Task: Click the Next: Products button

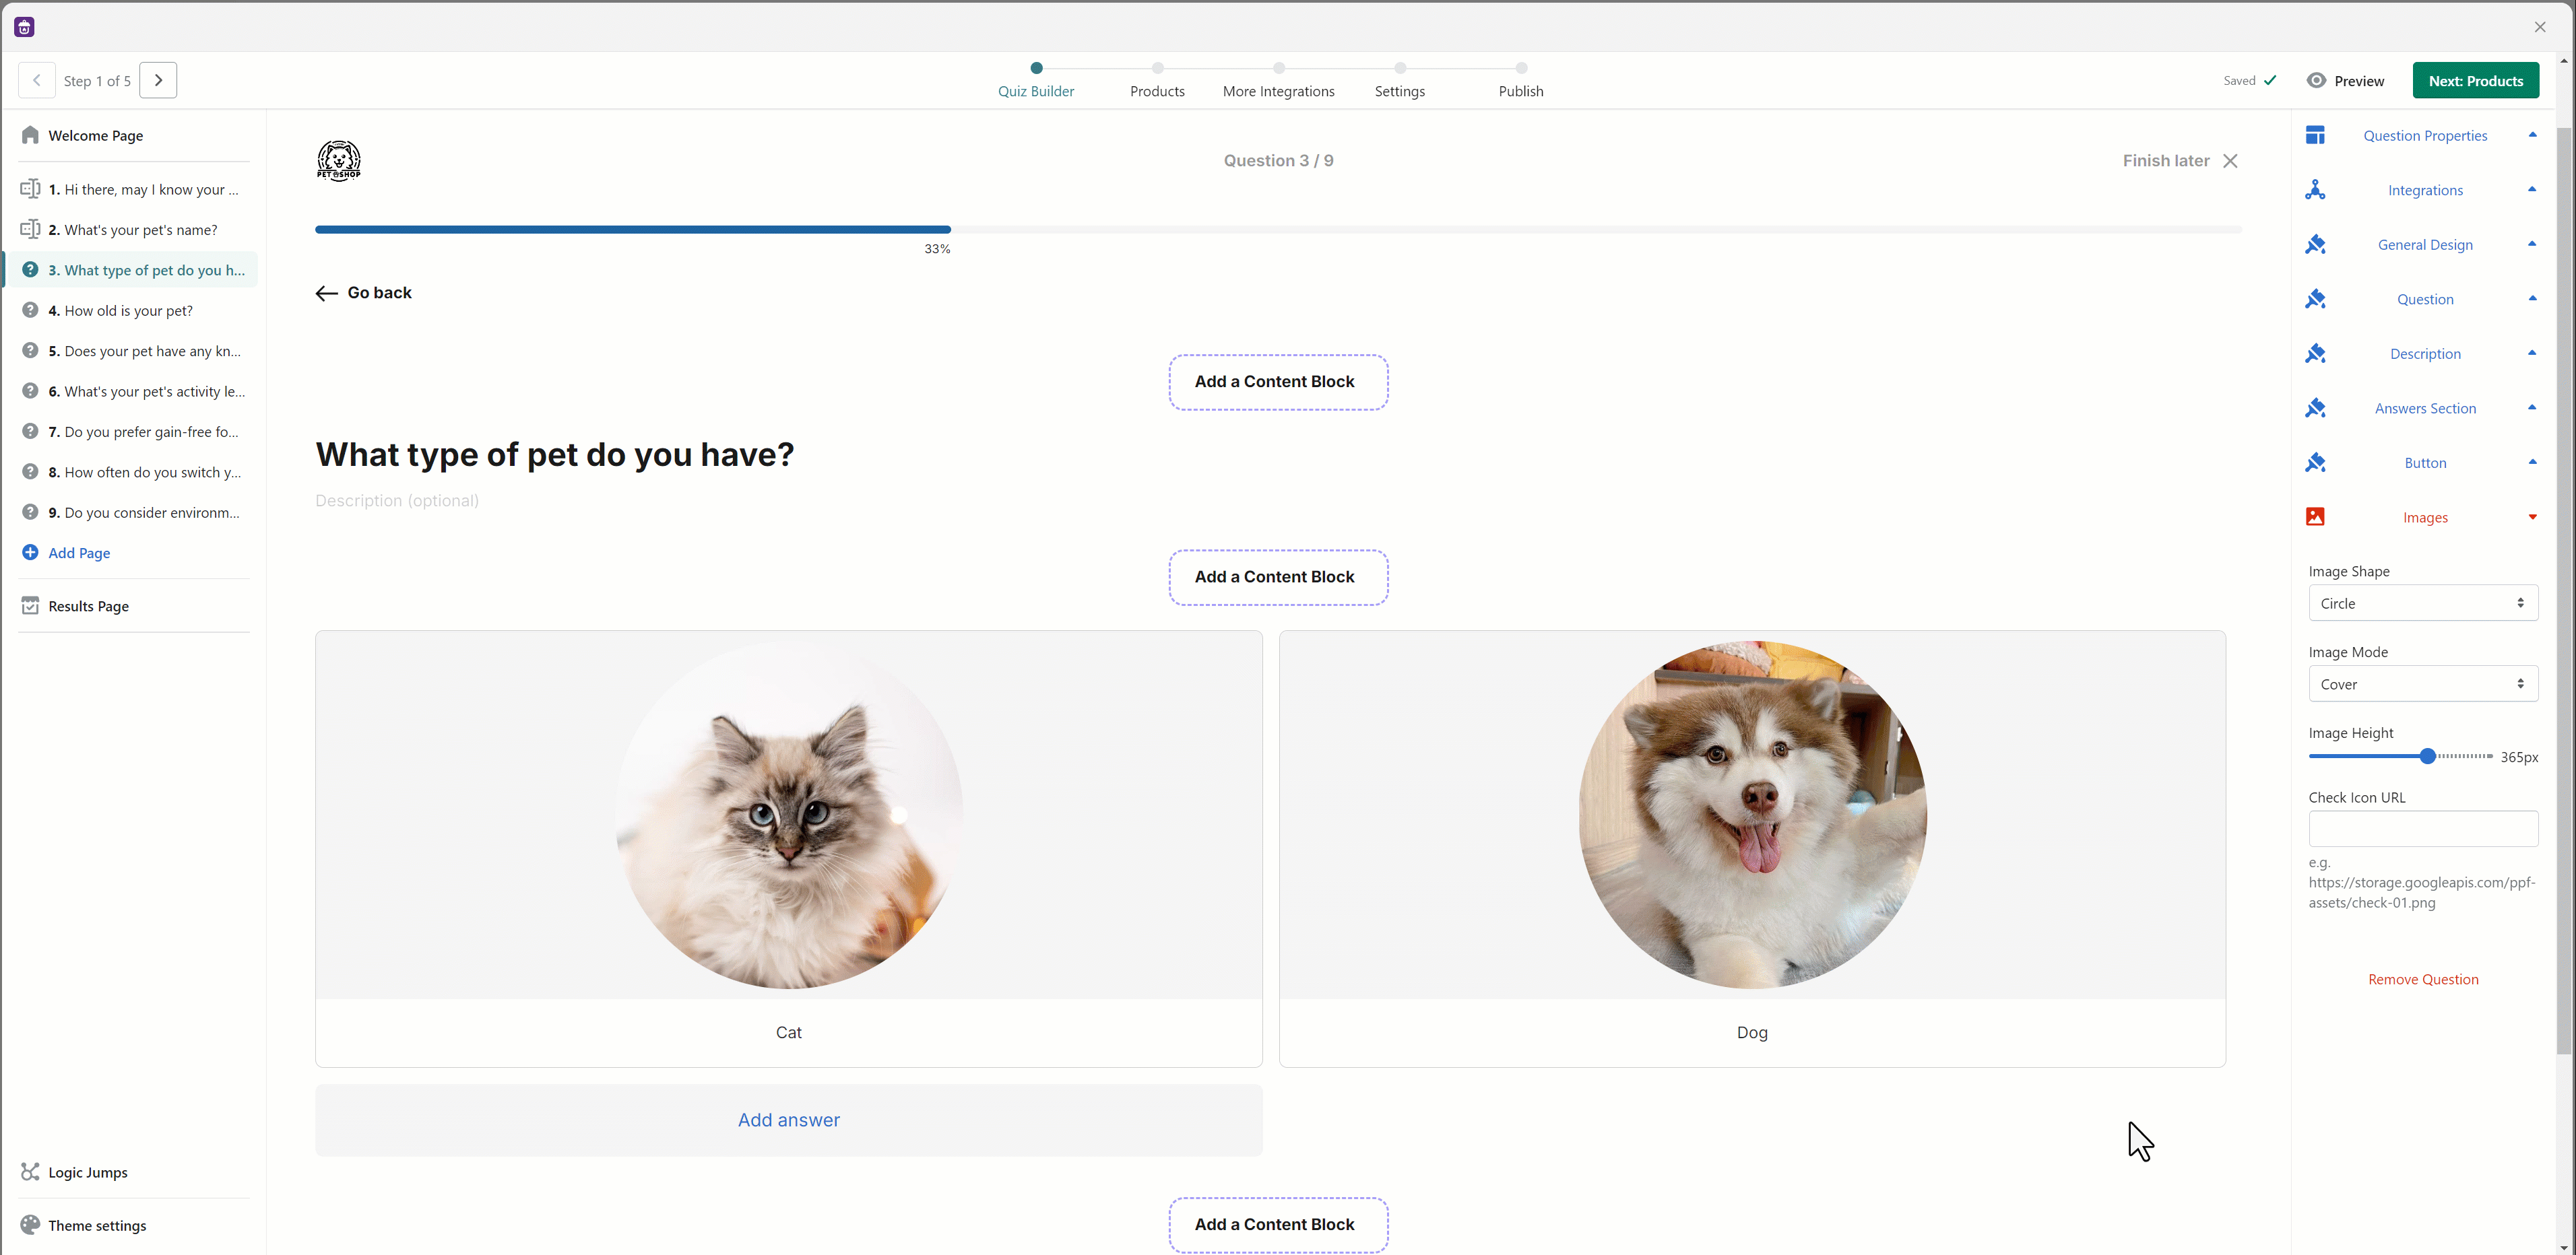Action: click(2475, 81)
